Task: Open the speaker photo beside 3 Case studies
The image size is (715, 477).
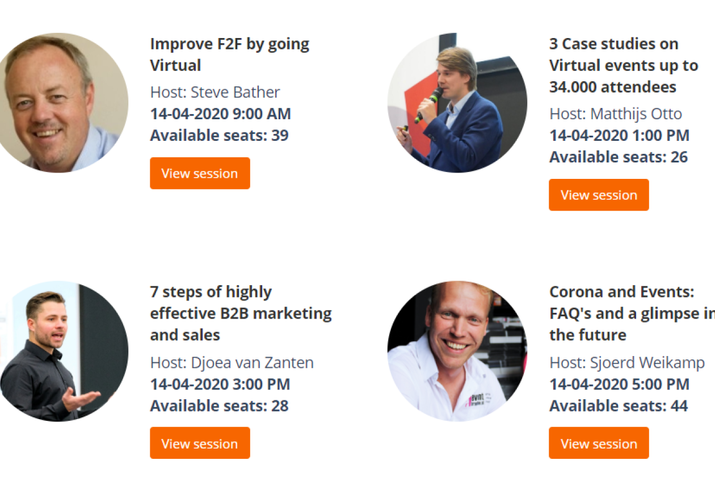Action: tap(457, 103)
